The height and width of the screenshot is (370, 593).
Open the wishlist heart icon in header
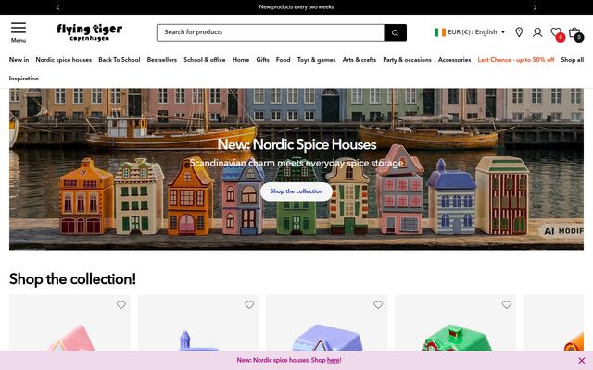pos(556,33)
